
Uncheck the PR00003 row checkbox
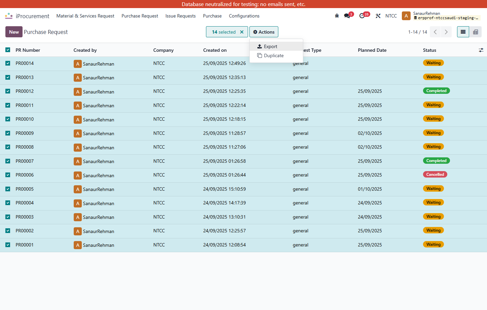[8, 217]
